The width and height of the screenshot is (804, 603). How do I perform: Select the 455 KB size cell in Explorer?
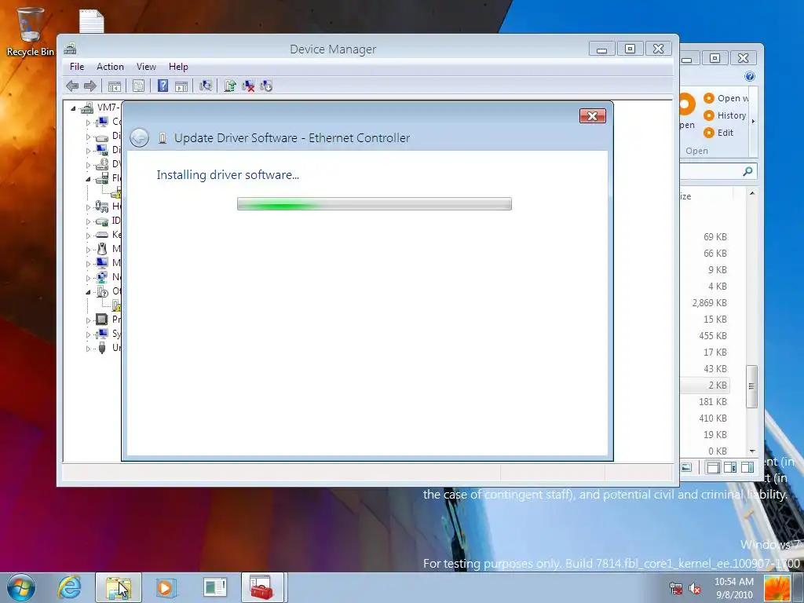click(713, 336)
